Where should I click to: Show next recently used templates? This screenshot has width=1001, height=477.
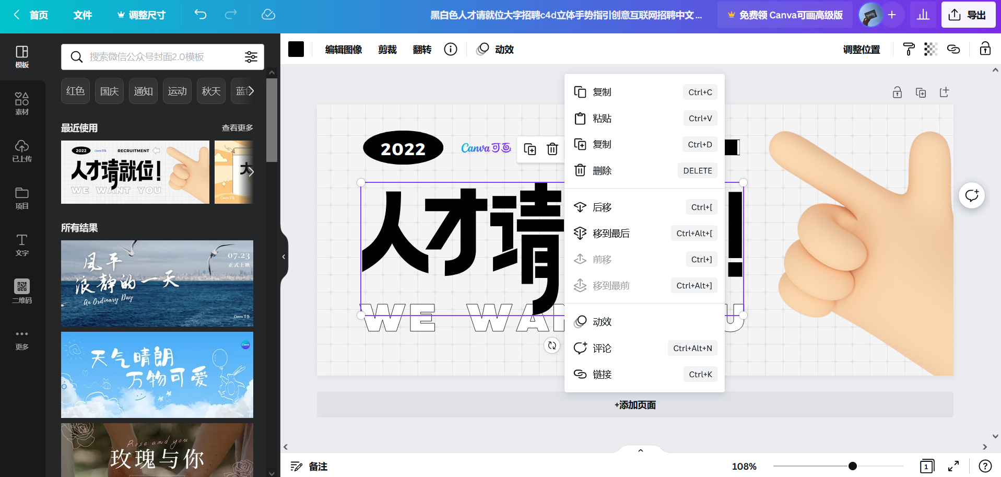(251, 172)
